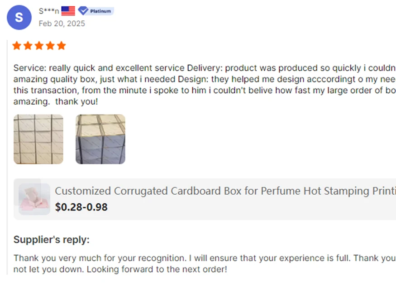Click the reviewer's round "S" avatar
Viewport: 396px width, 283px height.
[19, 18]
